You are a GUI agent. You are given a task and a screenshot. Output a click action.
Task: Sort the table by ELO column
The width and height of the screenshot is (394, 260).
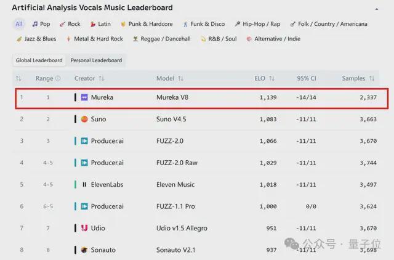265,79
